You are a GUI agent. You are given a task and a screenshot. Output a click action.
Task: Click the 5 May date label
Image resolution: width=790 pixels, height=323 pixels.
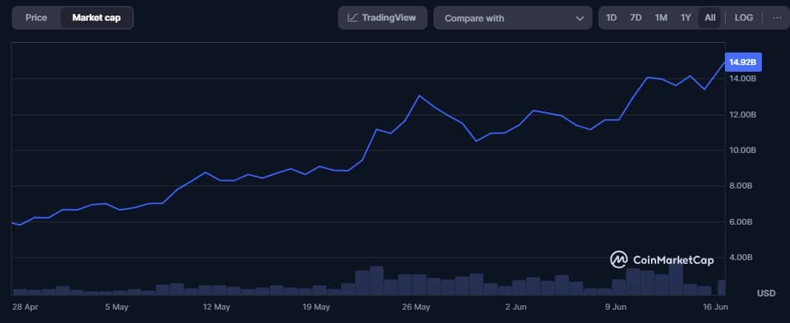117,307
